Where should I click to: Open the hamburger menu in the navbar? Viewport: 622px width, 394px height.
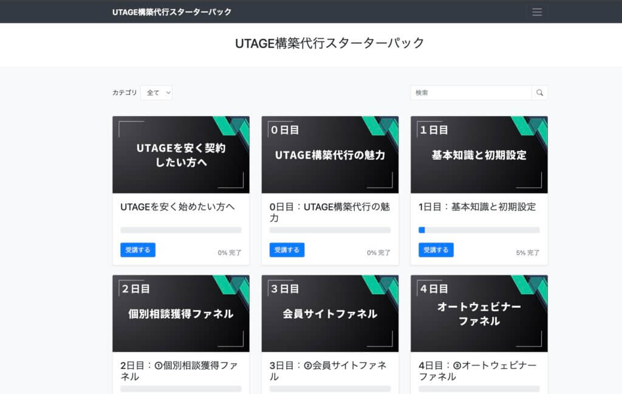point(536,12)
